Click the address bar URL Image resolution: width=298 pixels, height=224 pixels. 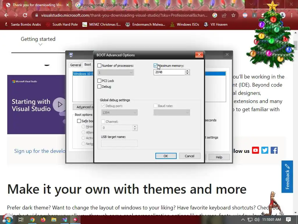124,15
